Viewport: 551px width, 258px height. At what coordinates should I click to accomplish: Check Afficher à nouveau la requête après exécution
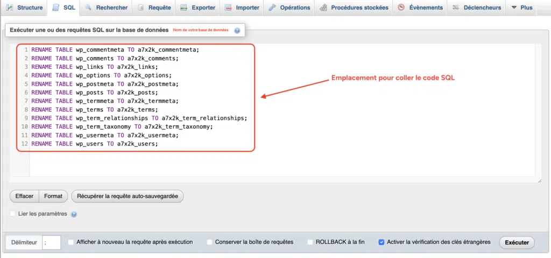[71, 242]
